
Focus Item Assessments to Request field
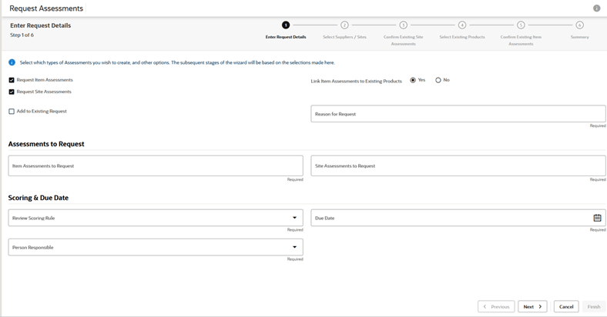click(x=156, y=166)
